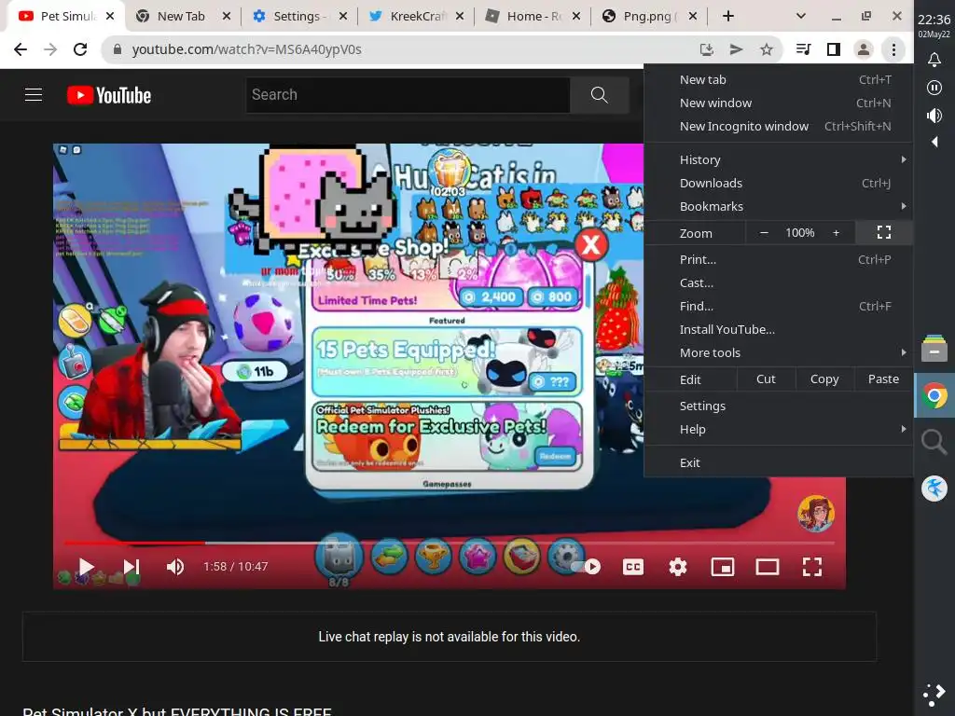
Task: Seek on the video progress bar
Action: click(x=449, y=542)
